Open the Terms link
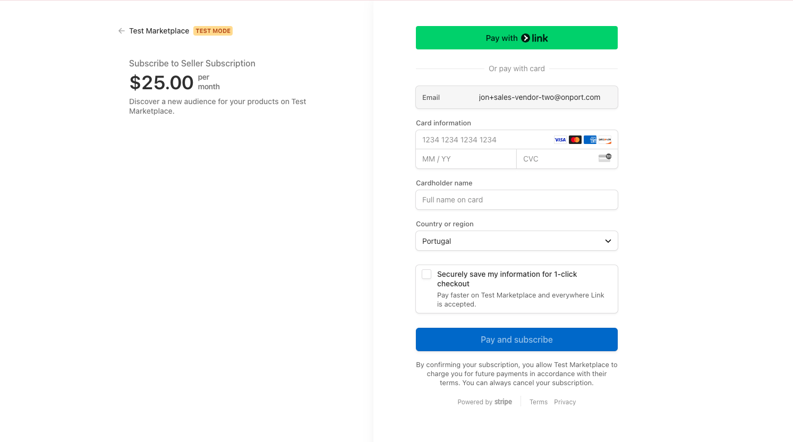 [539, 402]
